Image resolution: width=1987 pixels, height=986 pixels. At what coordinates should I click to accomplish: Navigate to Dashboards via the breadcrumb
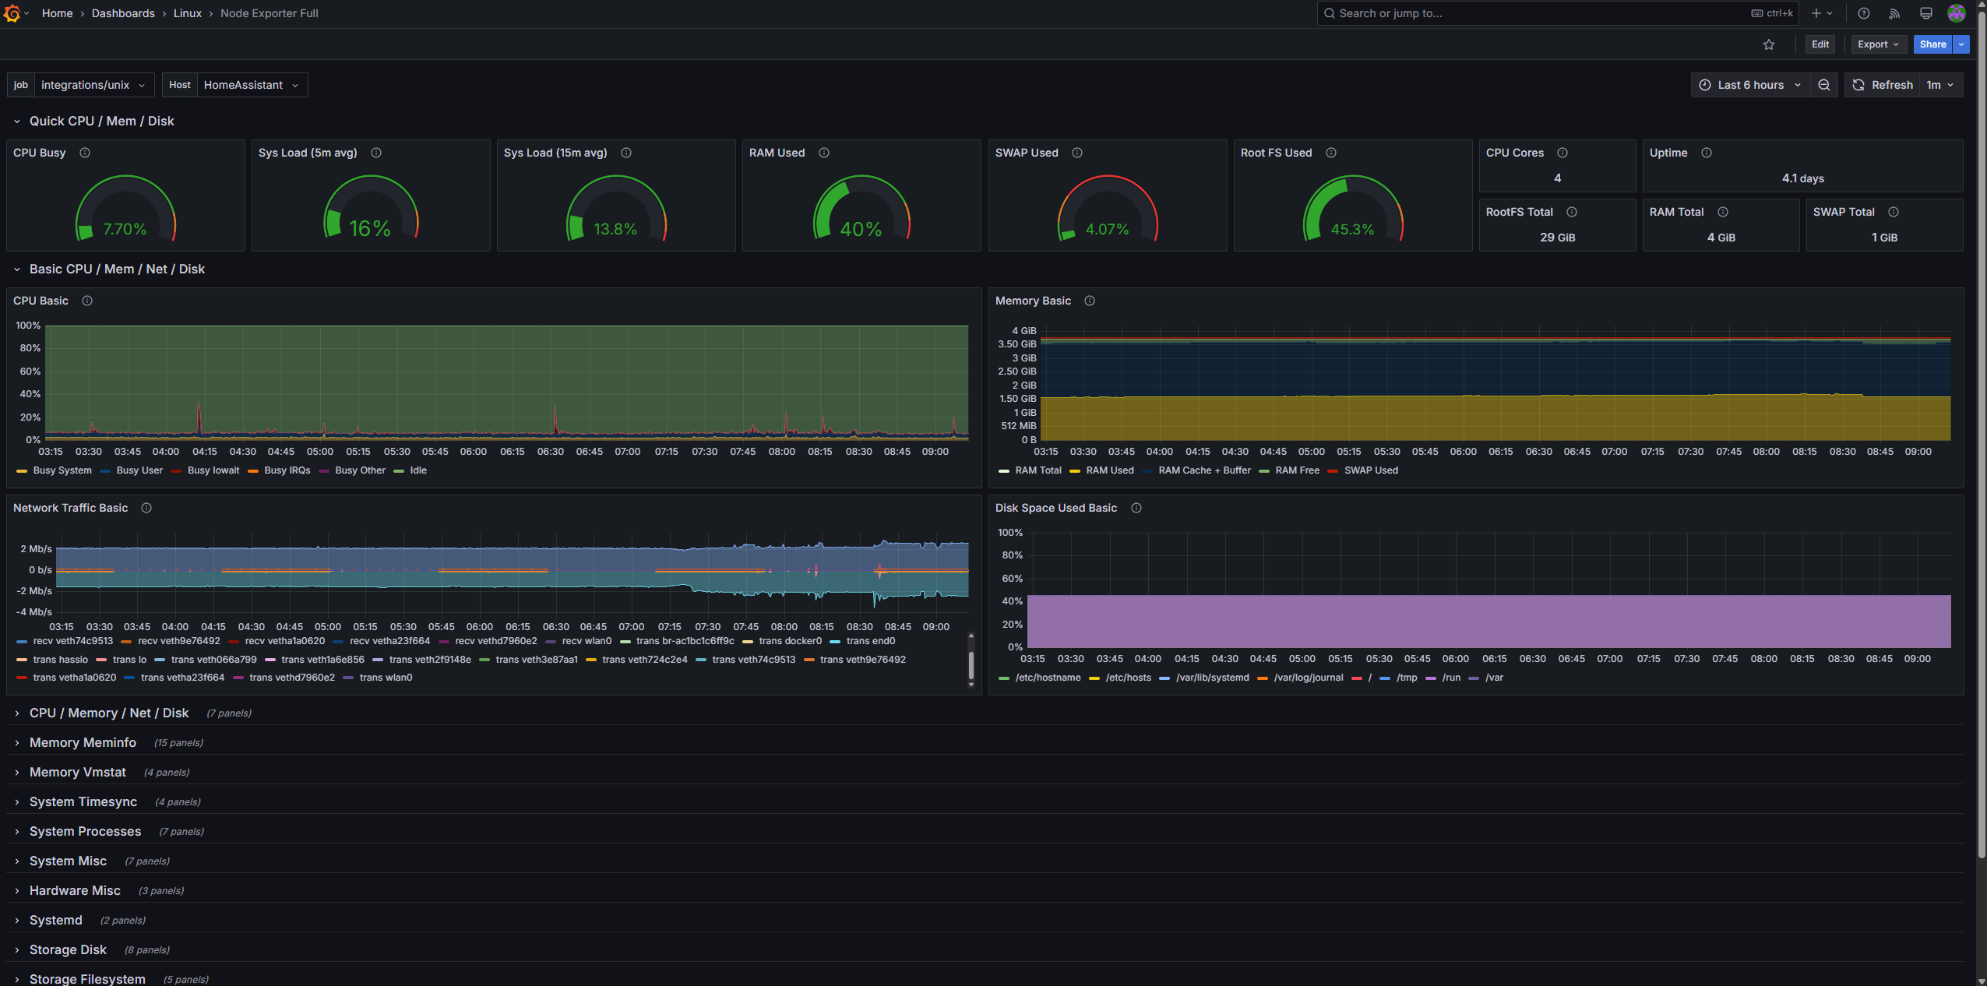(123, 13)
